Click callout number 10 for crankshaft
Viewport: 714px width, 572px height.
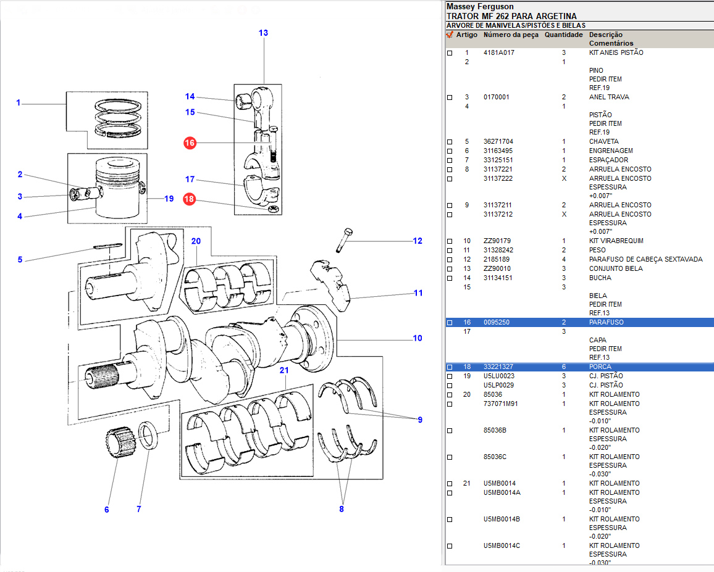coord(418,338)
